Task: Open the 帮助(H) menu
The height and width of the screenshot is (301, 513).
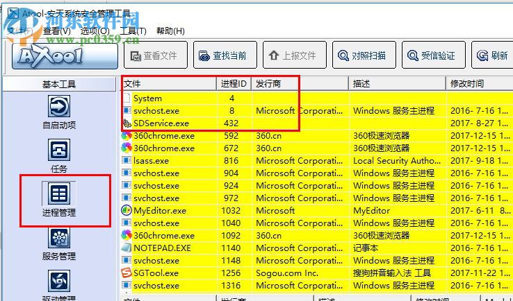Action: [170, 31]
